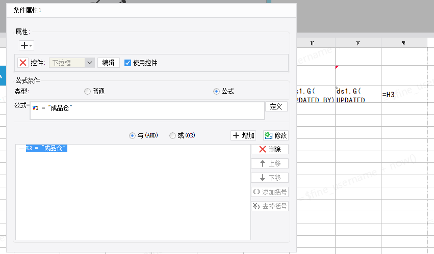Select the 公式 condition type radio
The image size is (434, 254).
pyautogui.click(x=216, y=92)
